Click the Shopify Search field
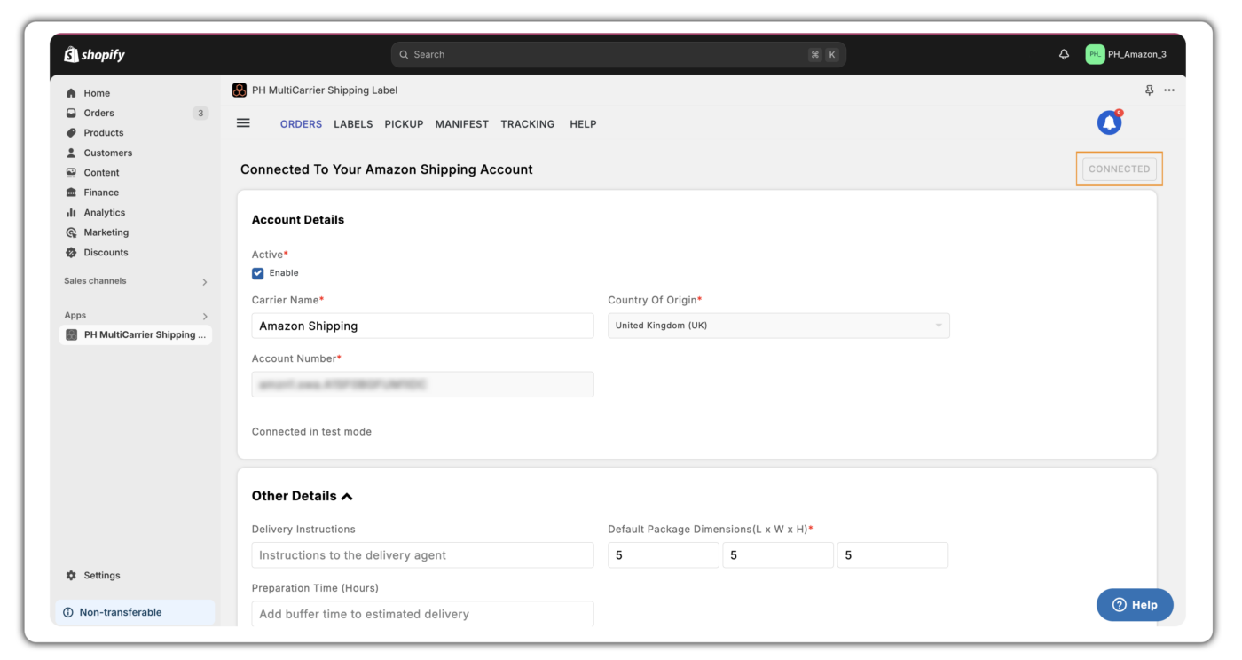Viewport: 1242px width, 660px height. 618,55
